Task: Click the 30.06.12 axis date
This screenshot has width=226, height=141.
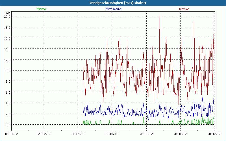Action: [112, 134]
